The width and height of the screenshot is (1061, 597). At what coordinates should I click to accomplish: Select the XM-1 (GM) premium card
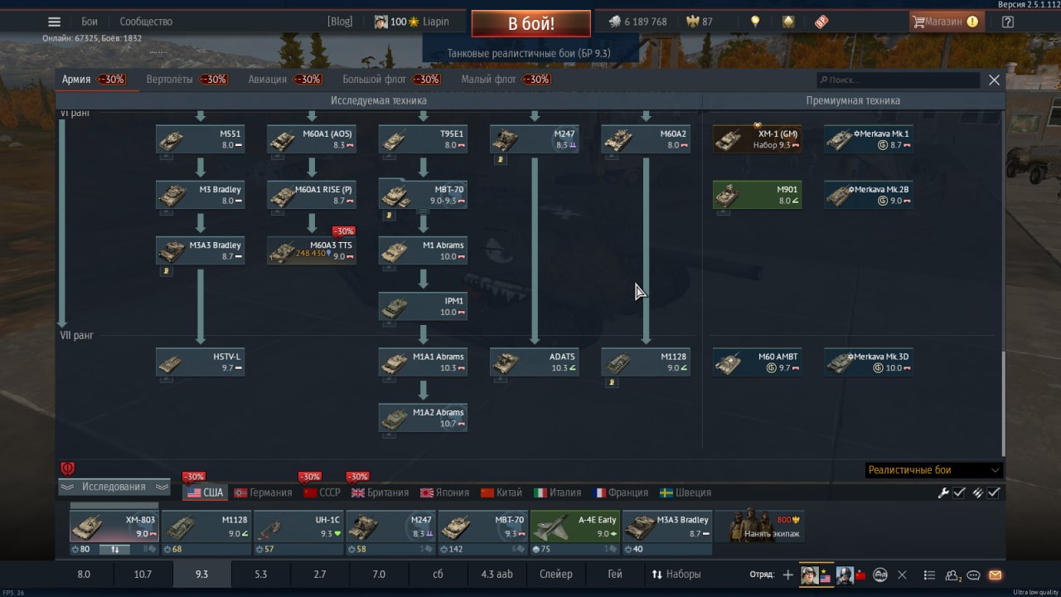(x=757, y=139)
